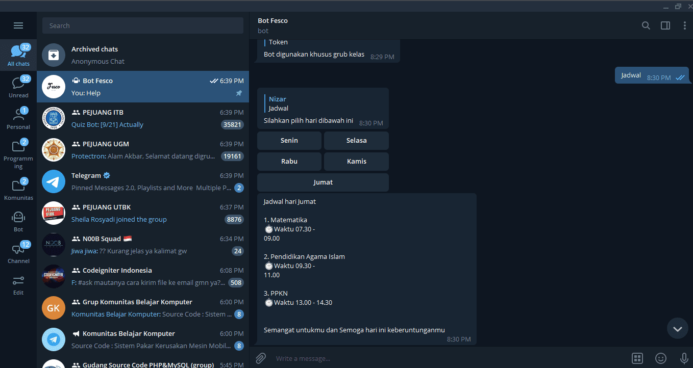The height and width of the screenshot is (368, 693).
Task: Open PEJUANG UTBK group chat
Action: 143,213
